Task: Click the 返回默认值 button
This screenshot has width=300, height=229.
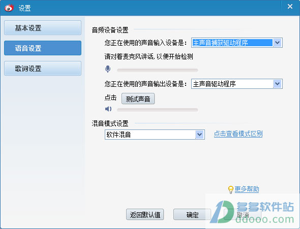Action: coord(145,214)
